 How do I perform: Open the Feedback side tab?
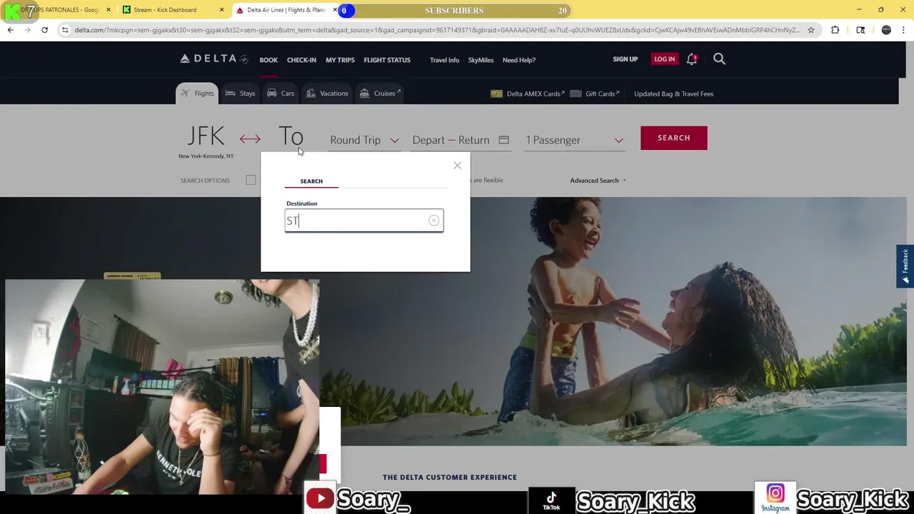[x=905, y=266]
